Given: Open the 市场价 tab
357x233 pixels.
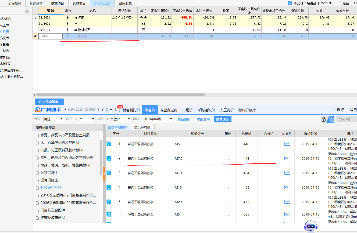Looking at the screenshot, I should coord(187,110).
